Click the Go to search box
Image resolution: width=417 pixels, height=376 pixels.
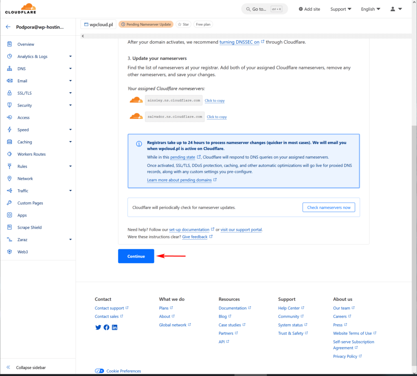point(264,9)
